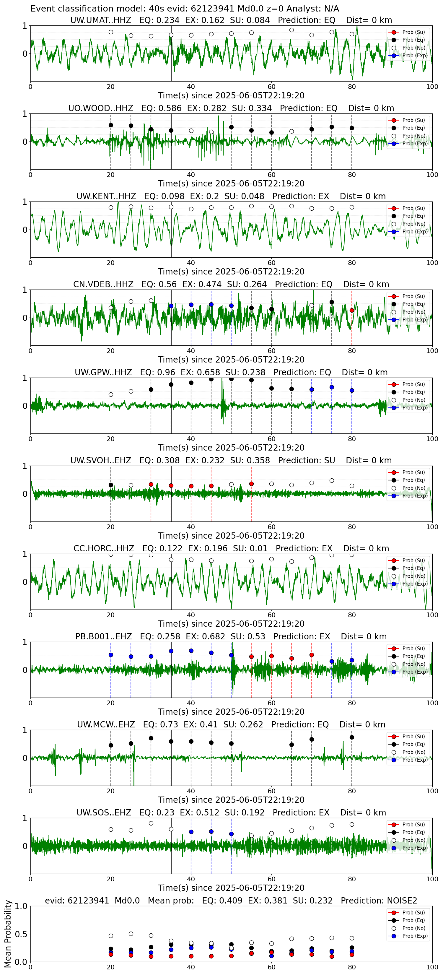Click the black Eq marker at 80 s in UW.MCW panel
443x975 pixels.
point(352,737)
